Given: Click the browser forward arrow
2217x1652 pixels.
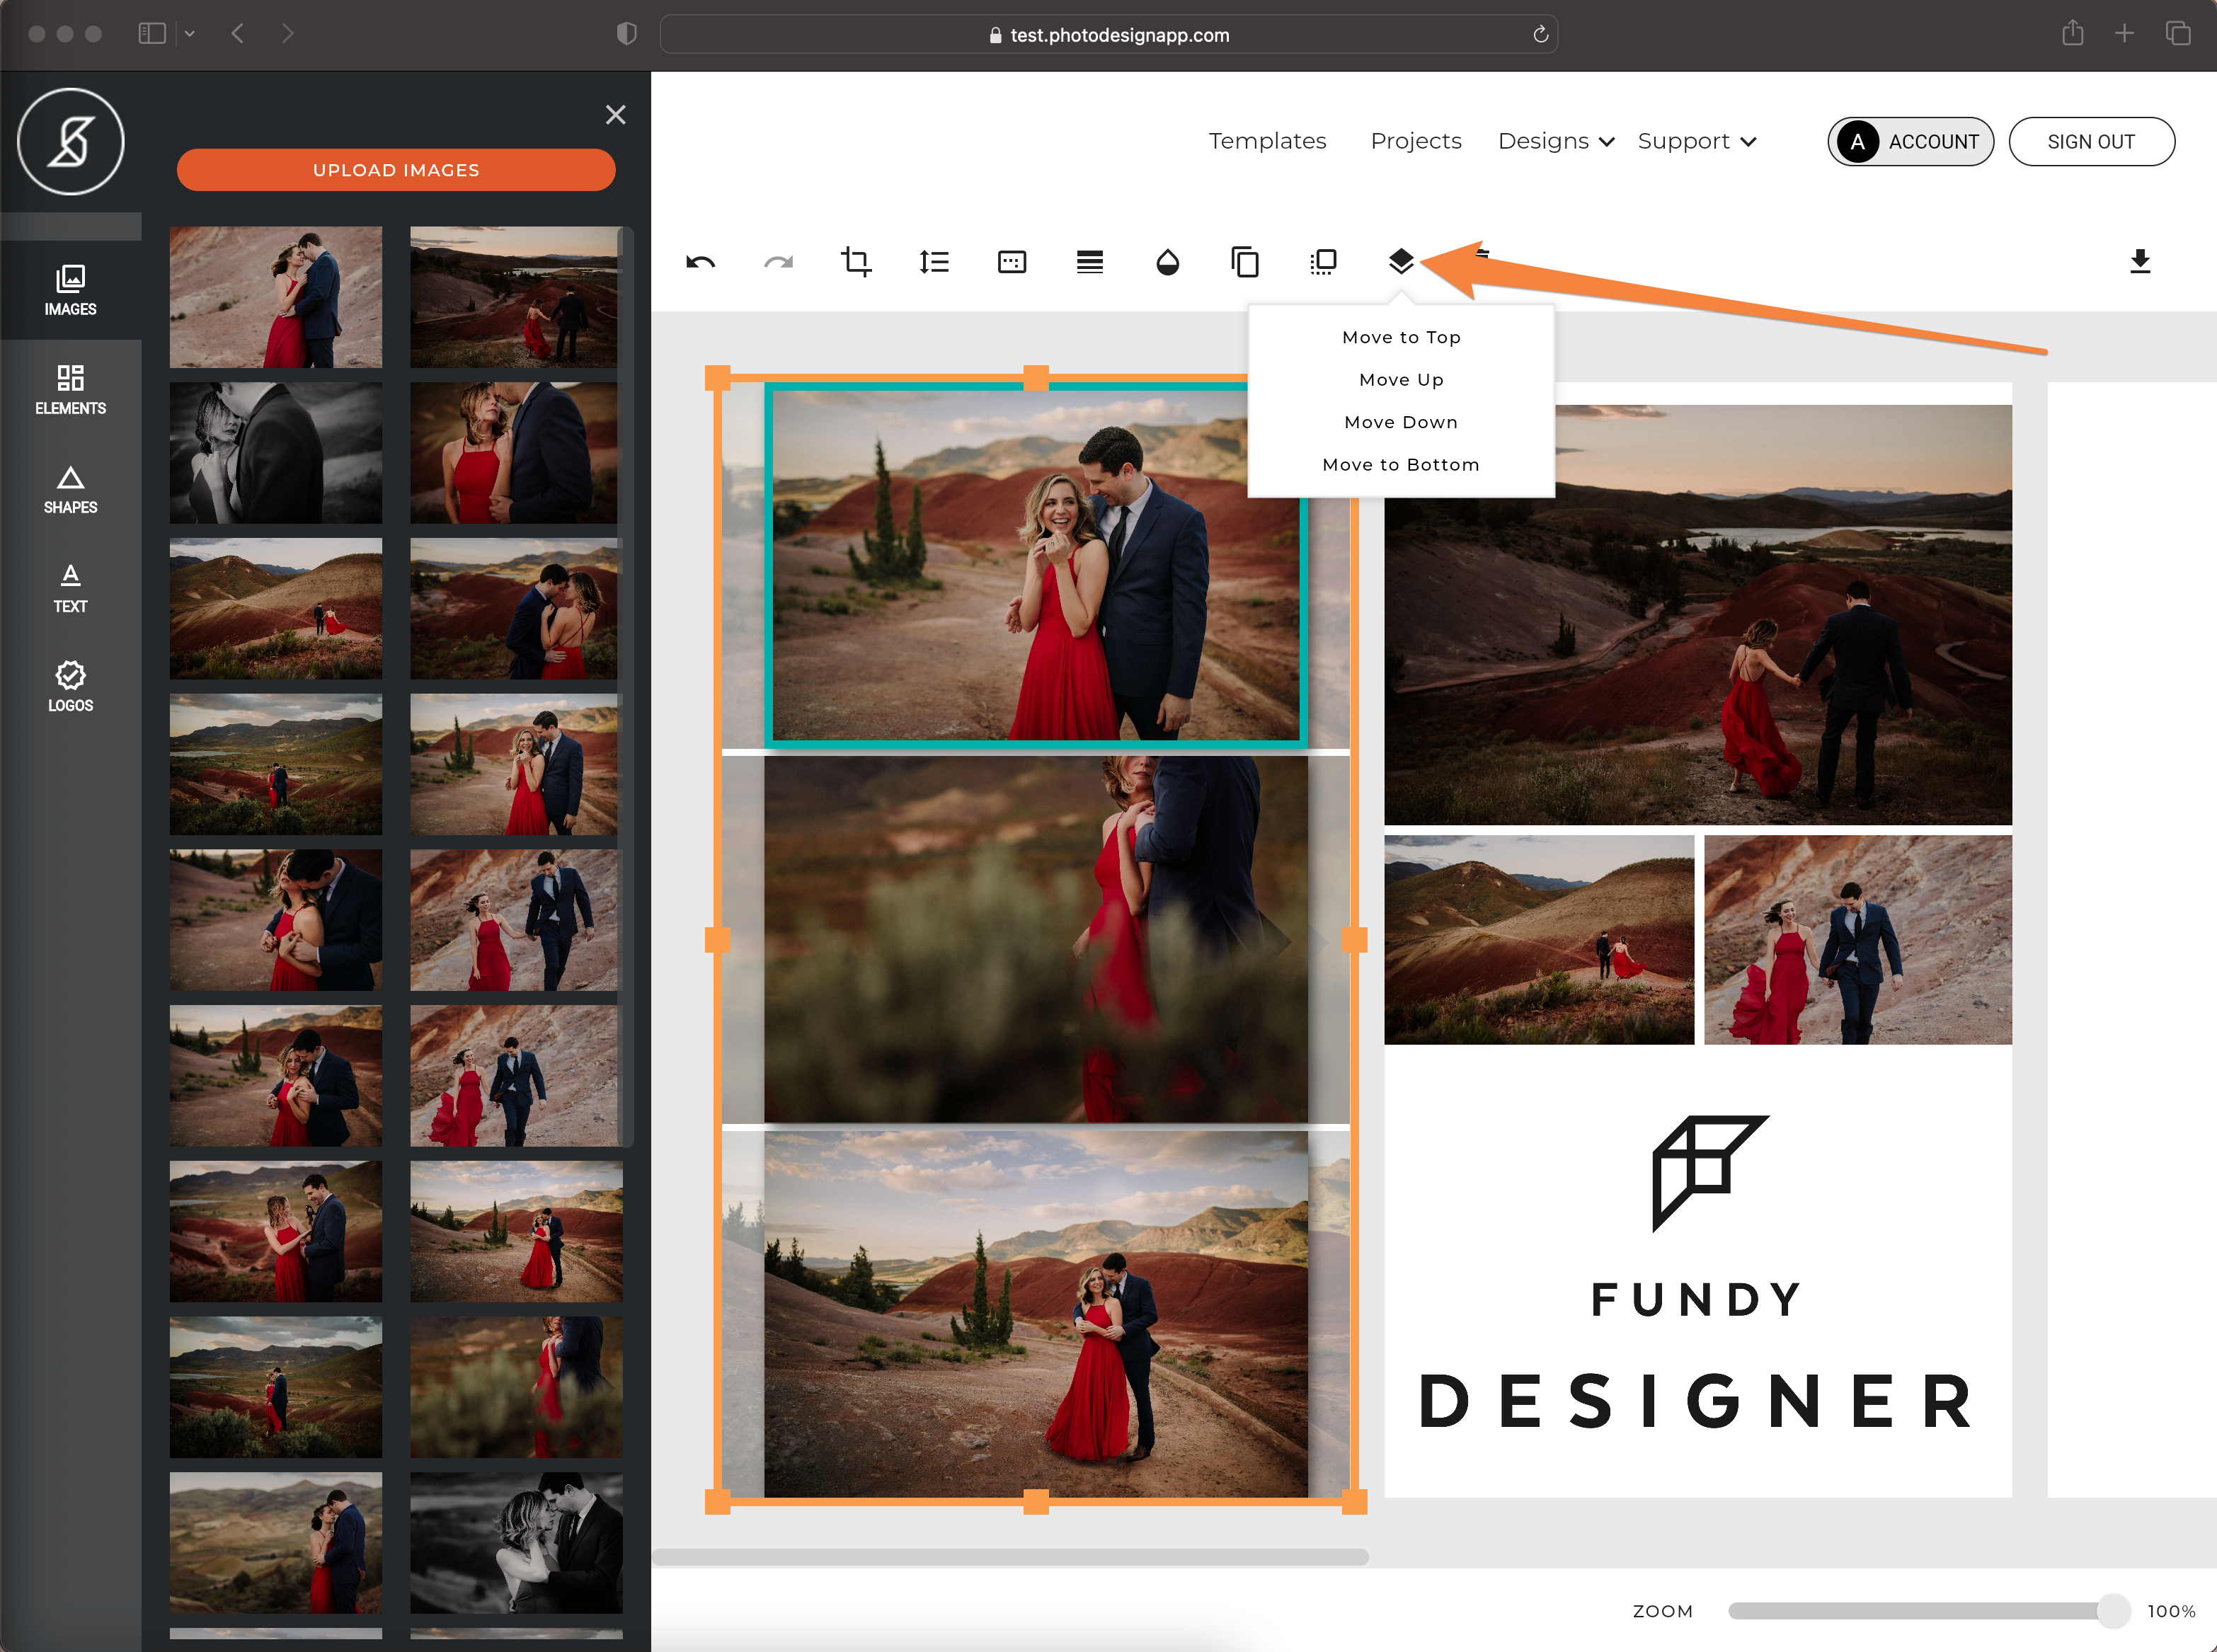Looking at the screenshot, I should coord(288,34).
